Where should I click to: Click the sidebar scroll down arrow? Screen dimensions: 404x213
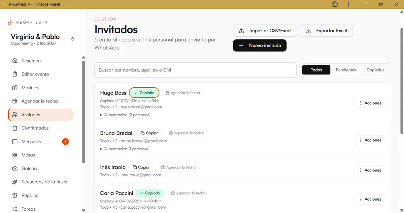[x=83, y=210]
